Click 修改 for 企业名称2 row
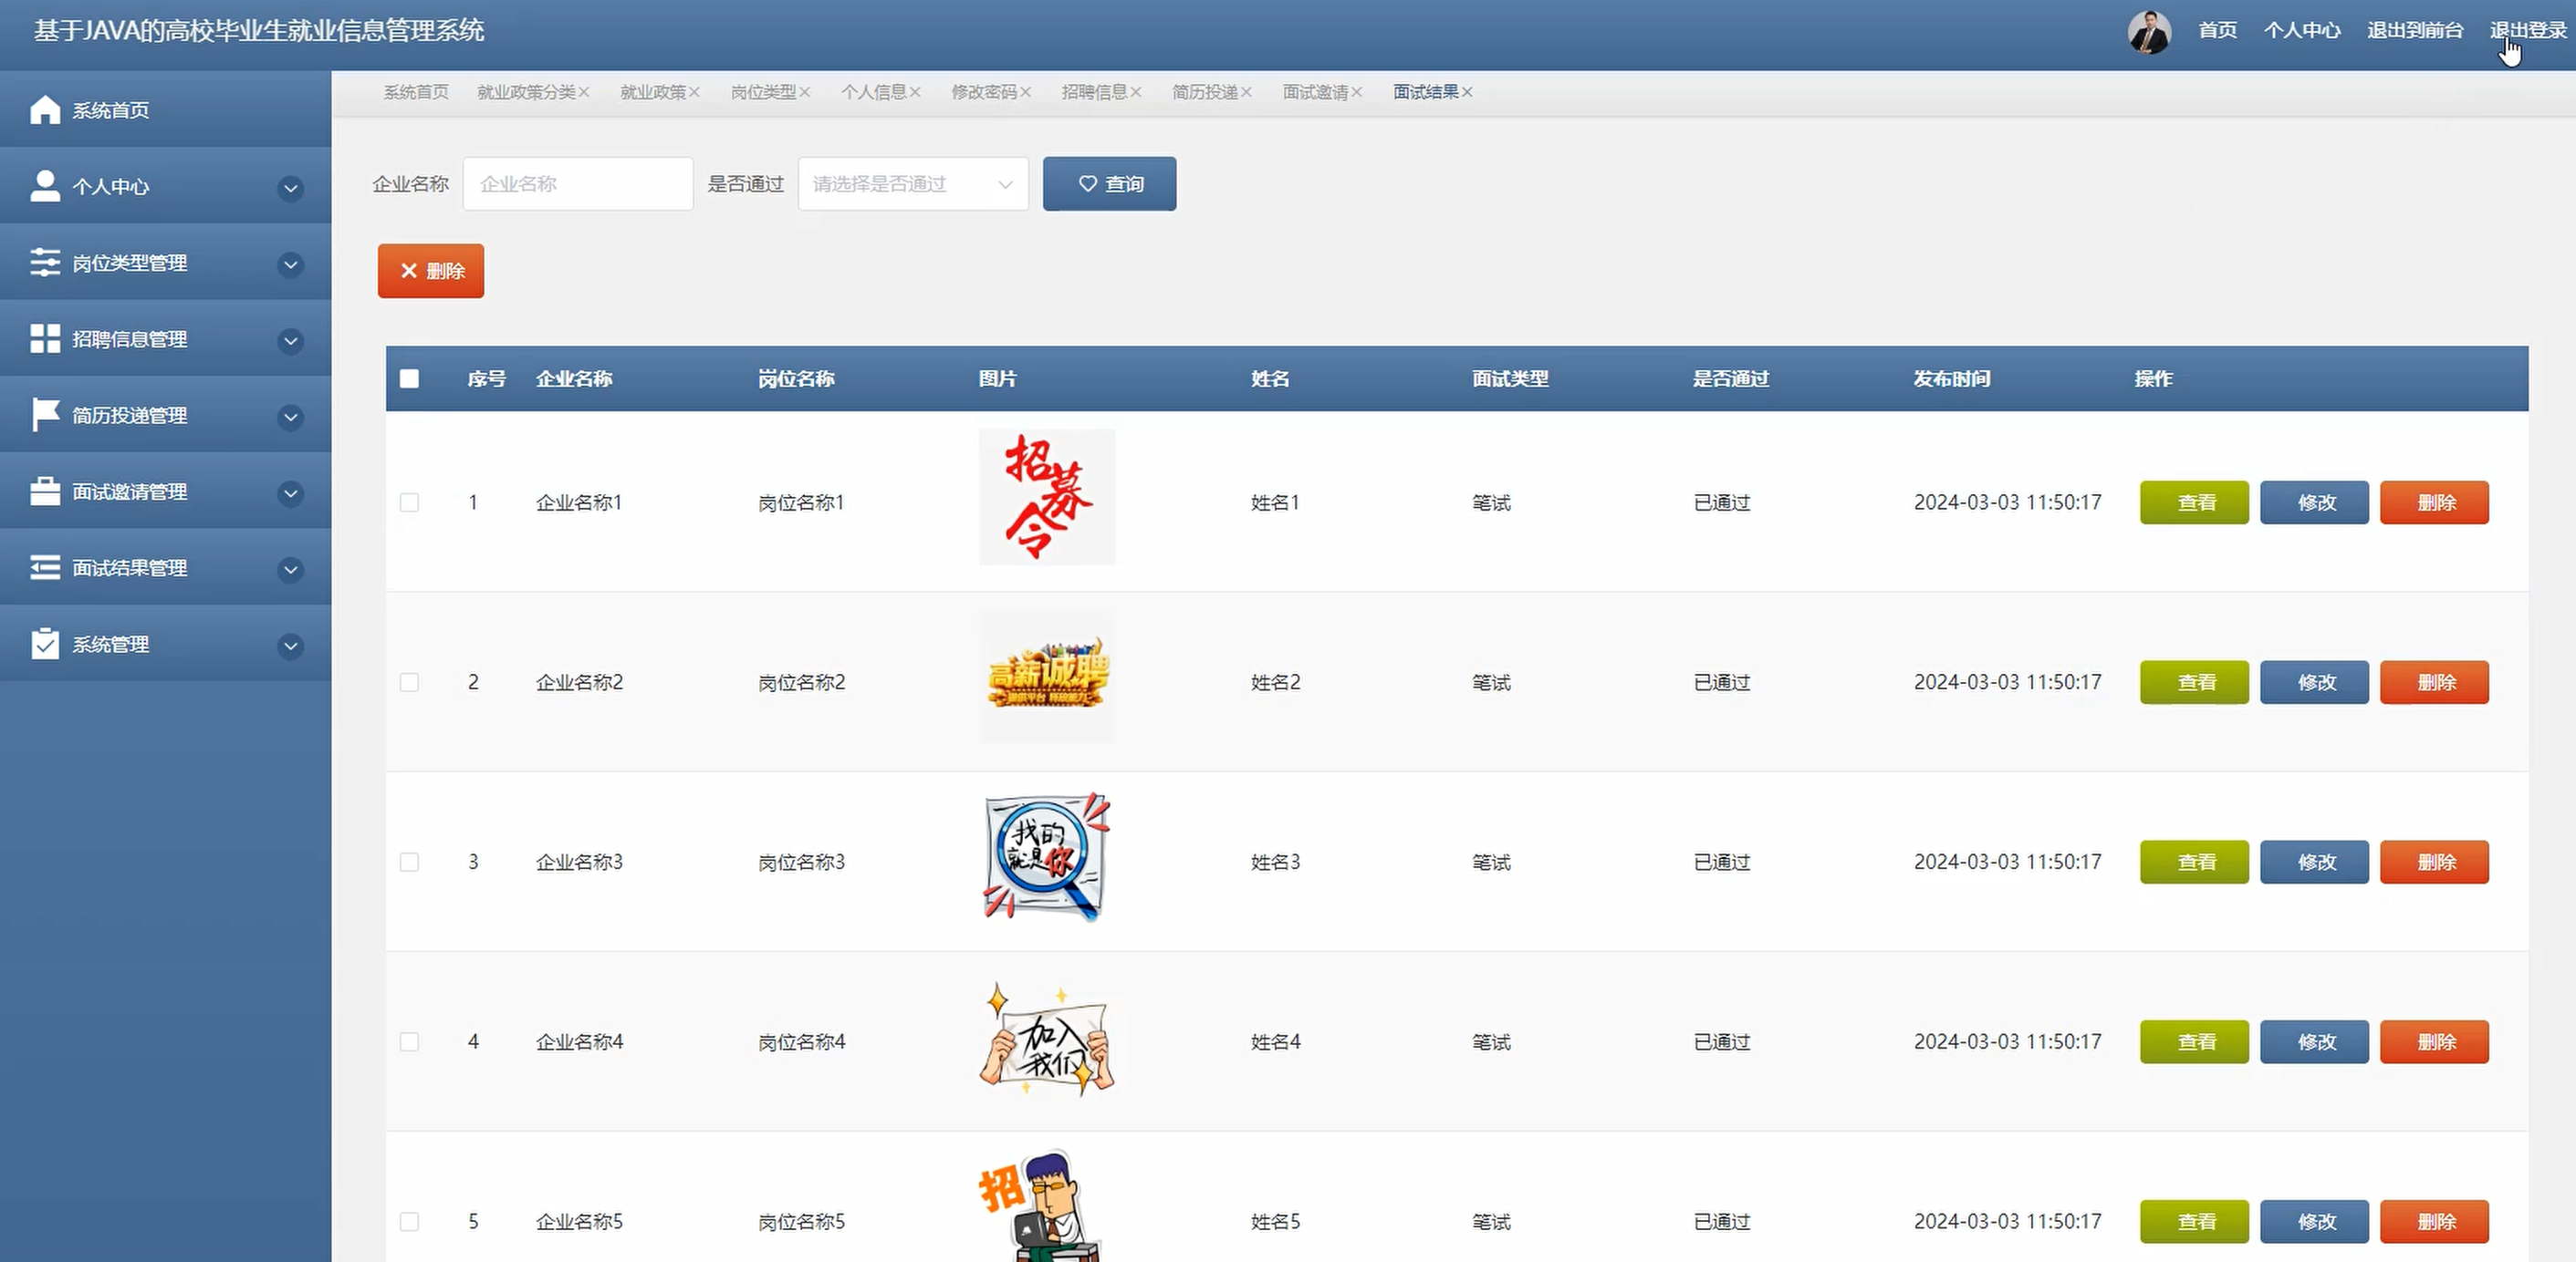 click(2314, 682)
